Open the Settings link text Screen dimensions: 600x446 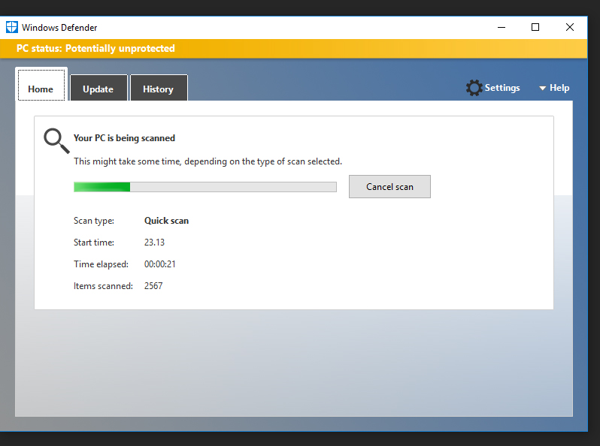[502, 88]
